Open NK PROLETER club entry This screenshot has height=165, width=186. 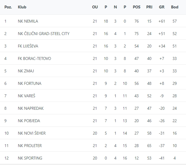click(30, 146)
